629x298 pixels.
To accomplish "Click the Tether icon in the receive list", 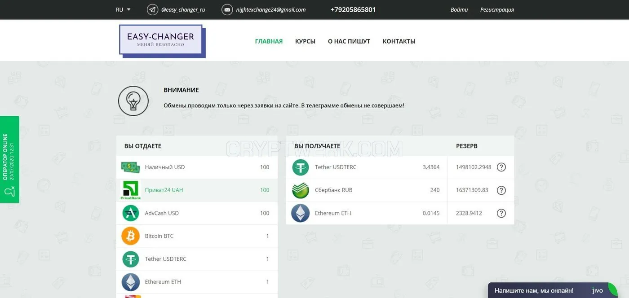I will click(x=301, y=167).
